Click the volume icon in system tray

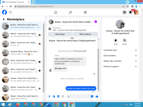click(127, 105)
